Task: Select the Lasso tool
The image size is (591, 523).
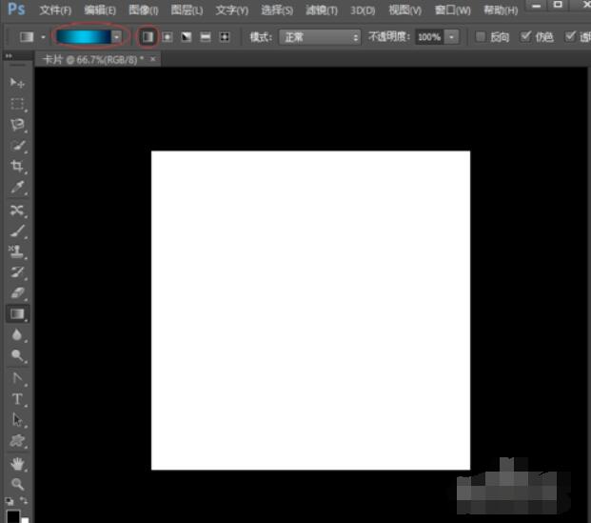Action: point(17,125)
